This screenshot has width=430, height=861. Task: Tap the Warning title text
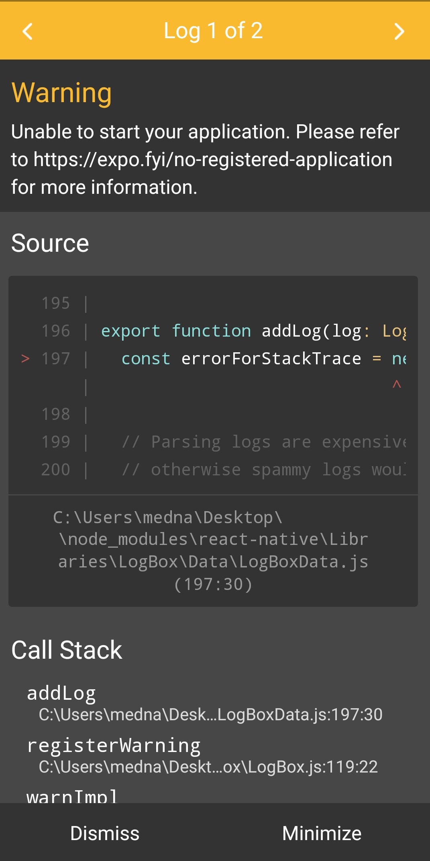[x=62, y=93]
